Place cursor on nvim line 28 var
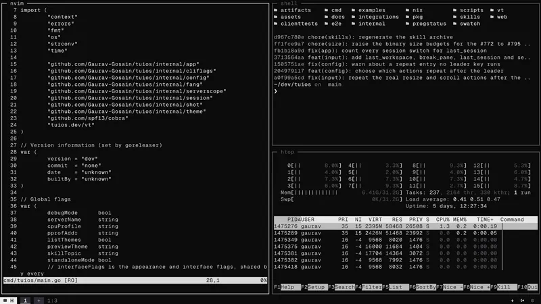 tap(25, 152)
